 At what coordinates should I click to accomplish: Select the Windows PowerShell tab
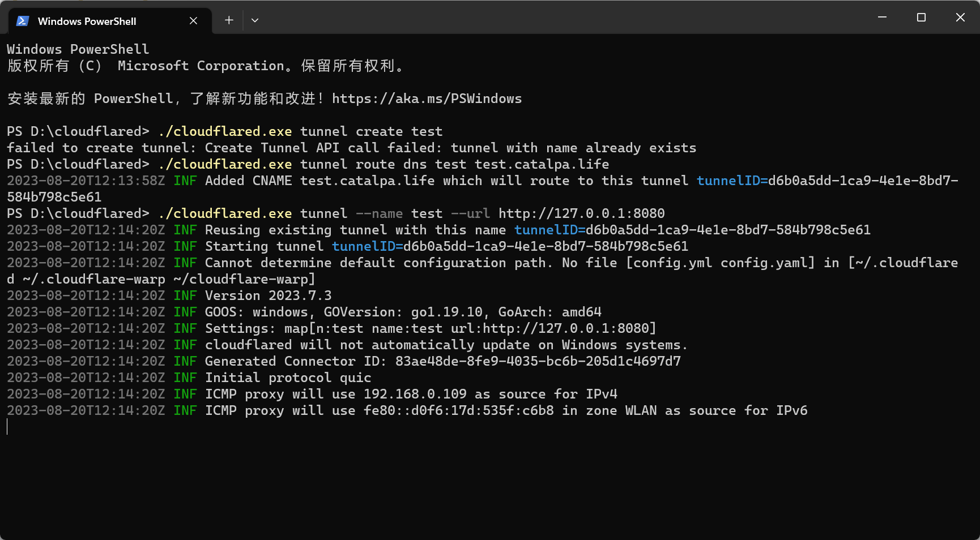[x=110, y=21]
